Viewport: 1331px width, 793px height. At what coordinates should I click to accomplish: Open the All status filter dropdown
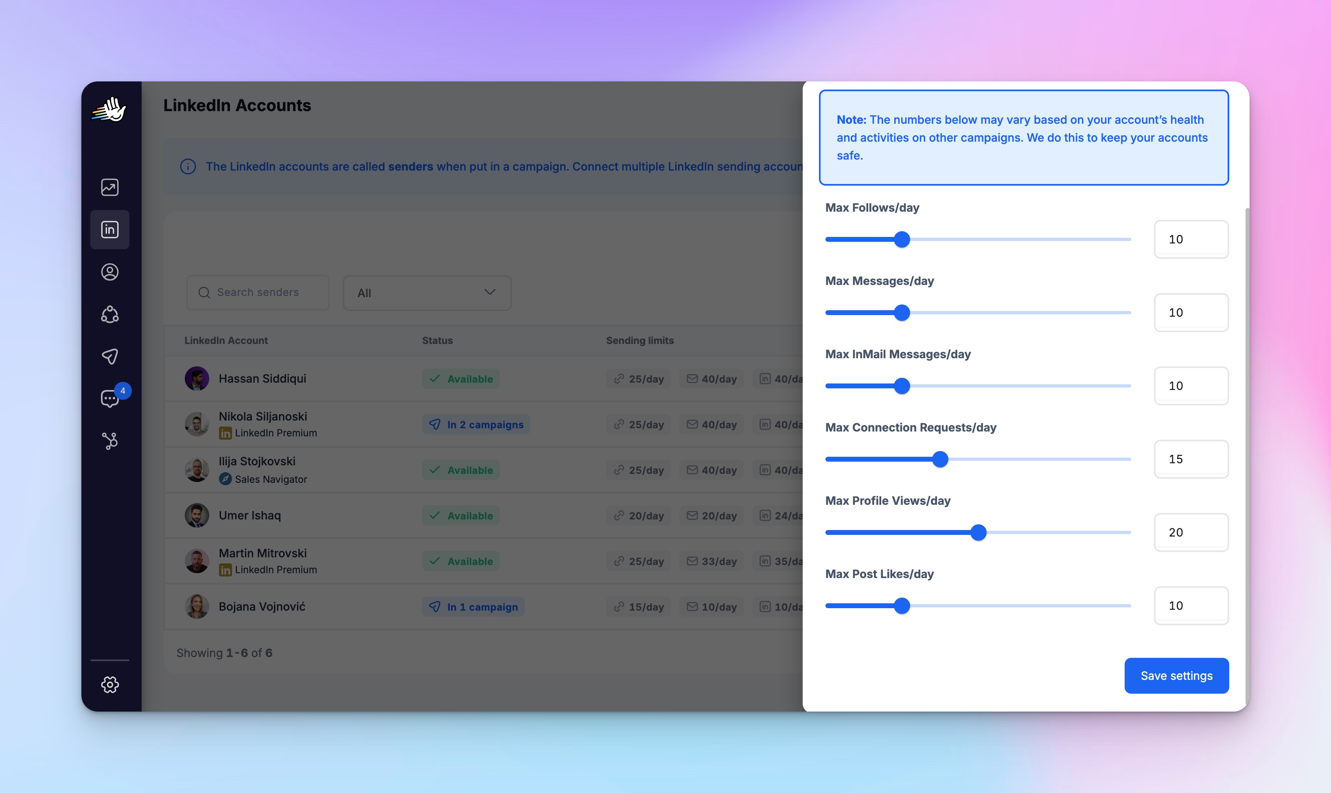pos(427,293)
